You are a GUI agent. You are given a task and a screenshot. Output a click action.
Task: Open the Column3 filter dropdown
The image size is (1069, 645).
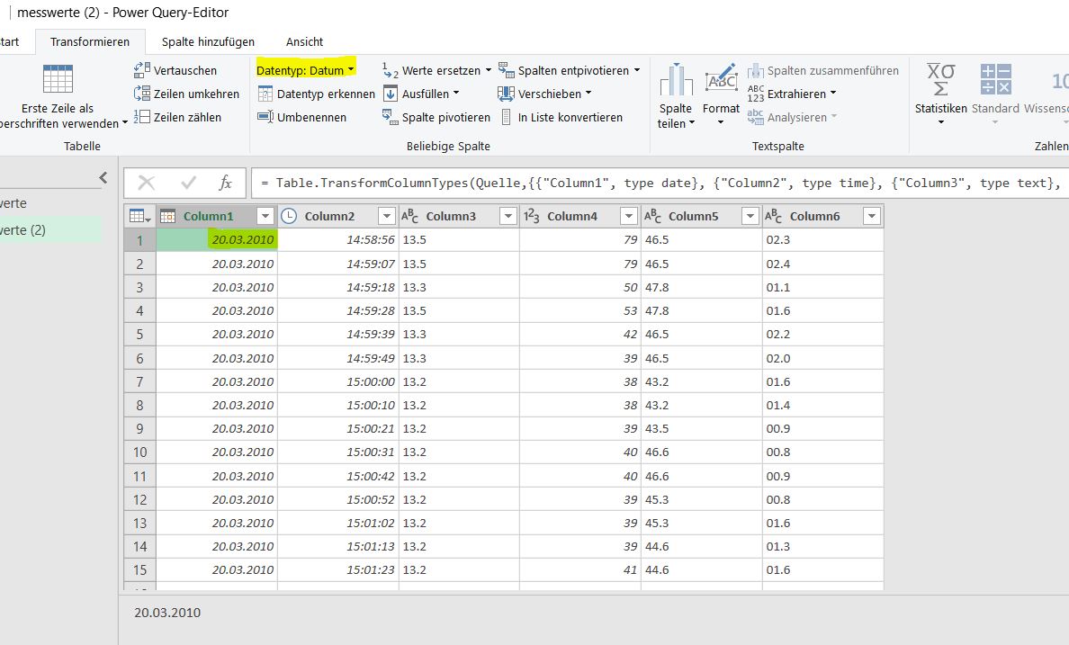point(508,216)
